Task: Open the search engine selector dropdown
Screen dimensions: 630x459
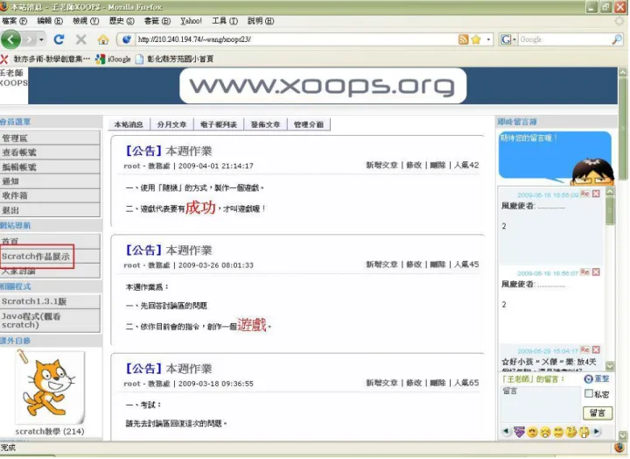Action: pos(514,39)
